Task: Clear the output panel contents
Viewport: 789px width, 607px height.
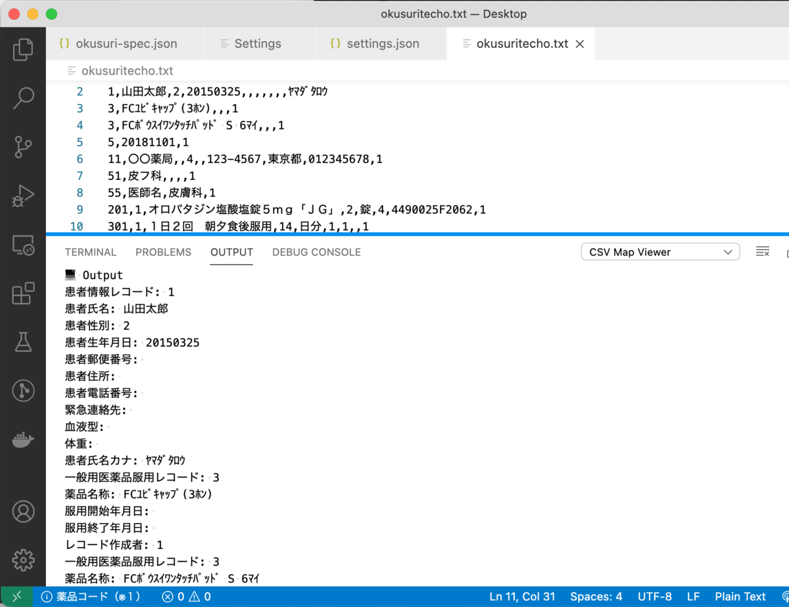Action: point(763,252)
